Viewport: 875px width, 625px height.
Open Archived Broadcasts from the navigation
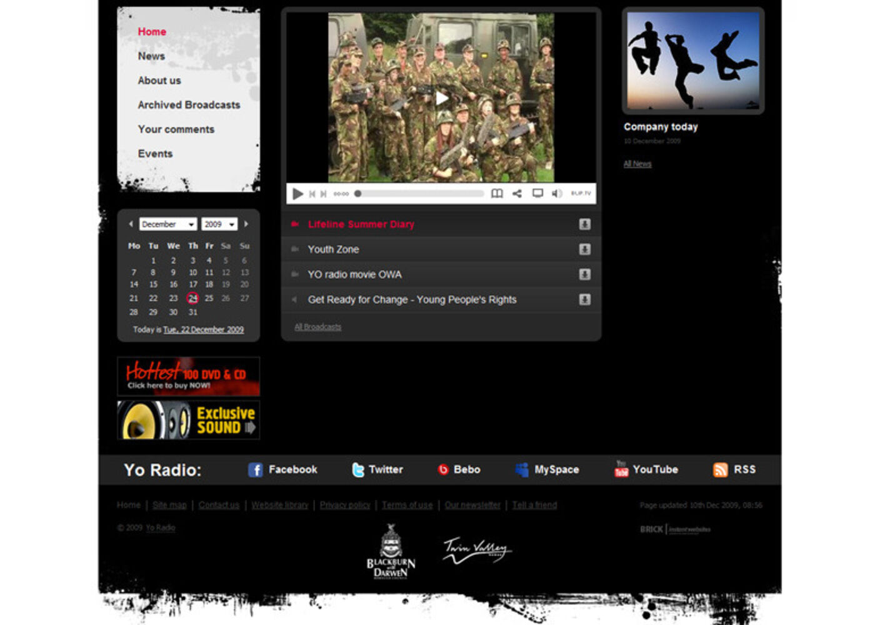click(x=189, y=104)
